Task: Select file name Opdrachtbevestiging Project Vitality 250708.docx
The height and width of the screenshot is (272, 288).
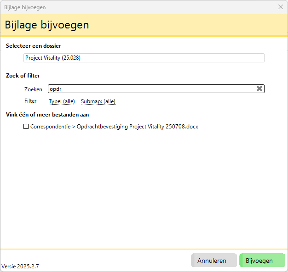Action: click(x=138, y=127)
